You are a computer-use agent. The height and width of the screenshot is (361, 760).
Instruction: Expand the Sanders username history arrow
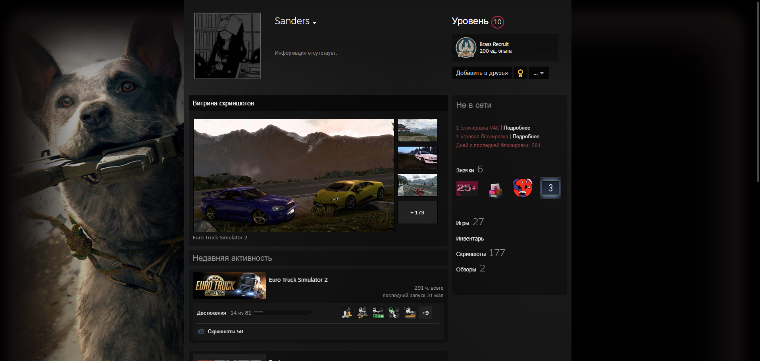[314, 23]
